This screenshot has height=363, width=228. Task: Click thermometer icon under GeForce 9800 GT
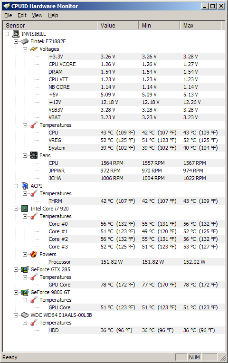coord(34,300)
